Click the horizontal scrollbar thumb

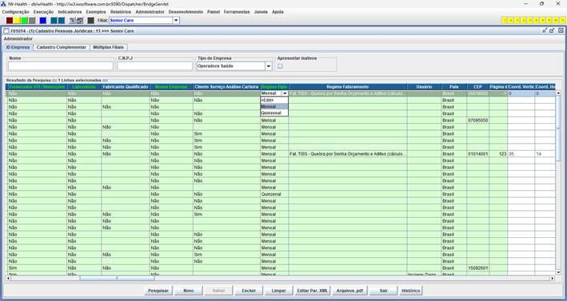click(118, 279)
